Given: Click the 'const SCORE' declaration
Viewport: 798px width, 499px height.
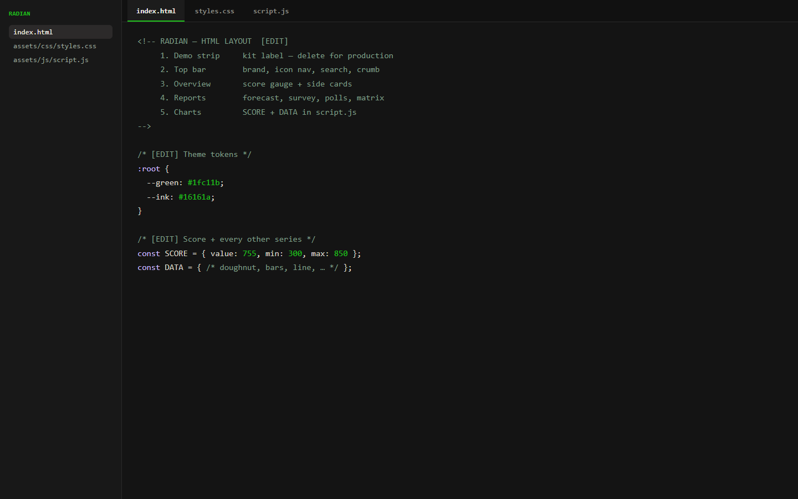Looking at the screenshot, I should [x=162, y=253].
